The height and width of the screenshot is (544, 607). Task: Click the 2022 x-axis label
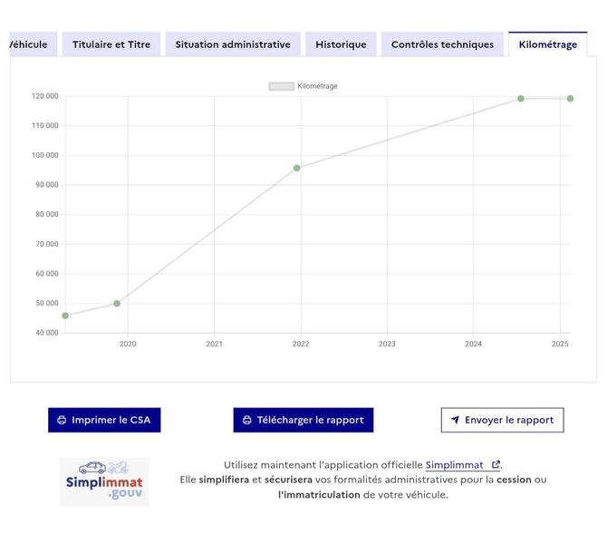301,344
